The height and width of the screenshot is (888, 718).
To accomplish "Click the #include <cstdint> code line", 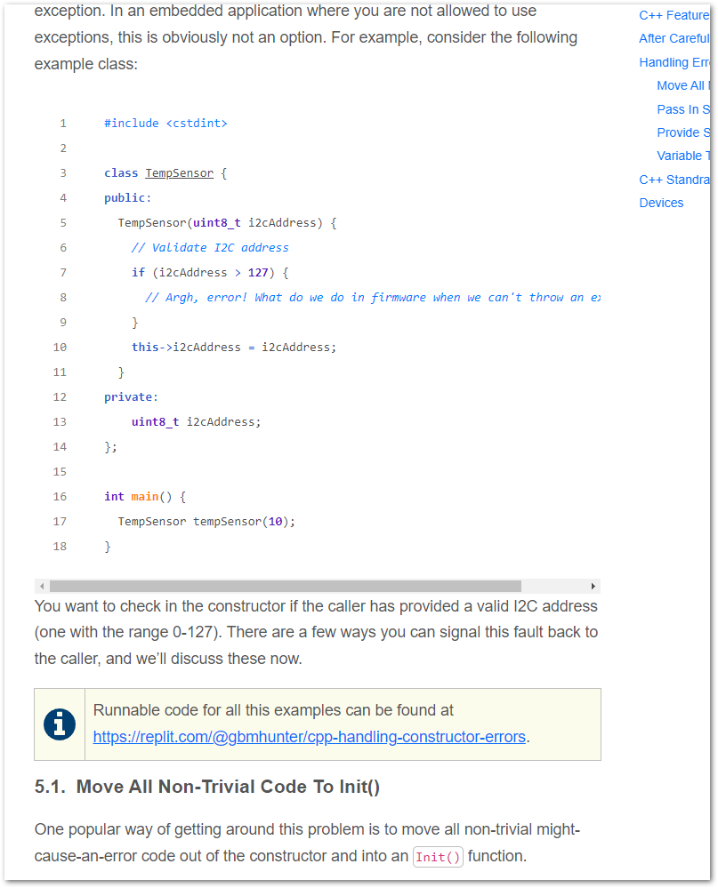I will coord(165,124).
